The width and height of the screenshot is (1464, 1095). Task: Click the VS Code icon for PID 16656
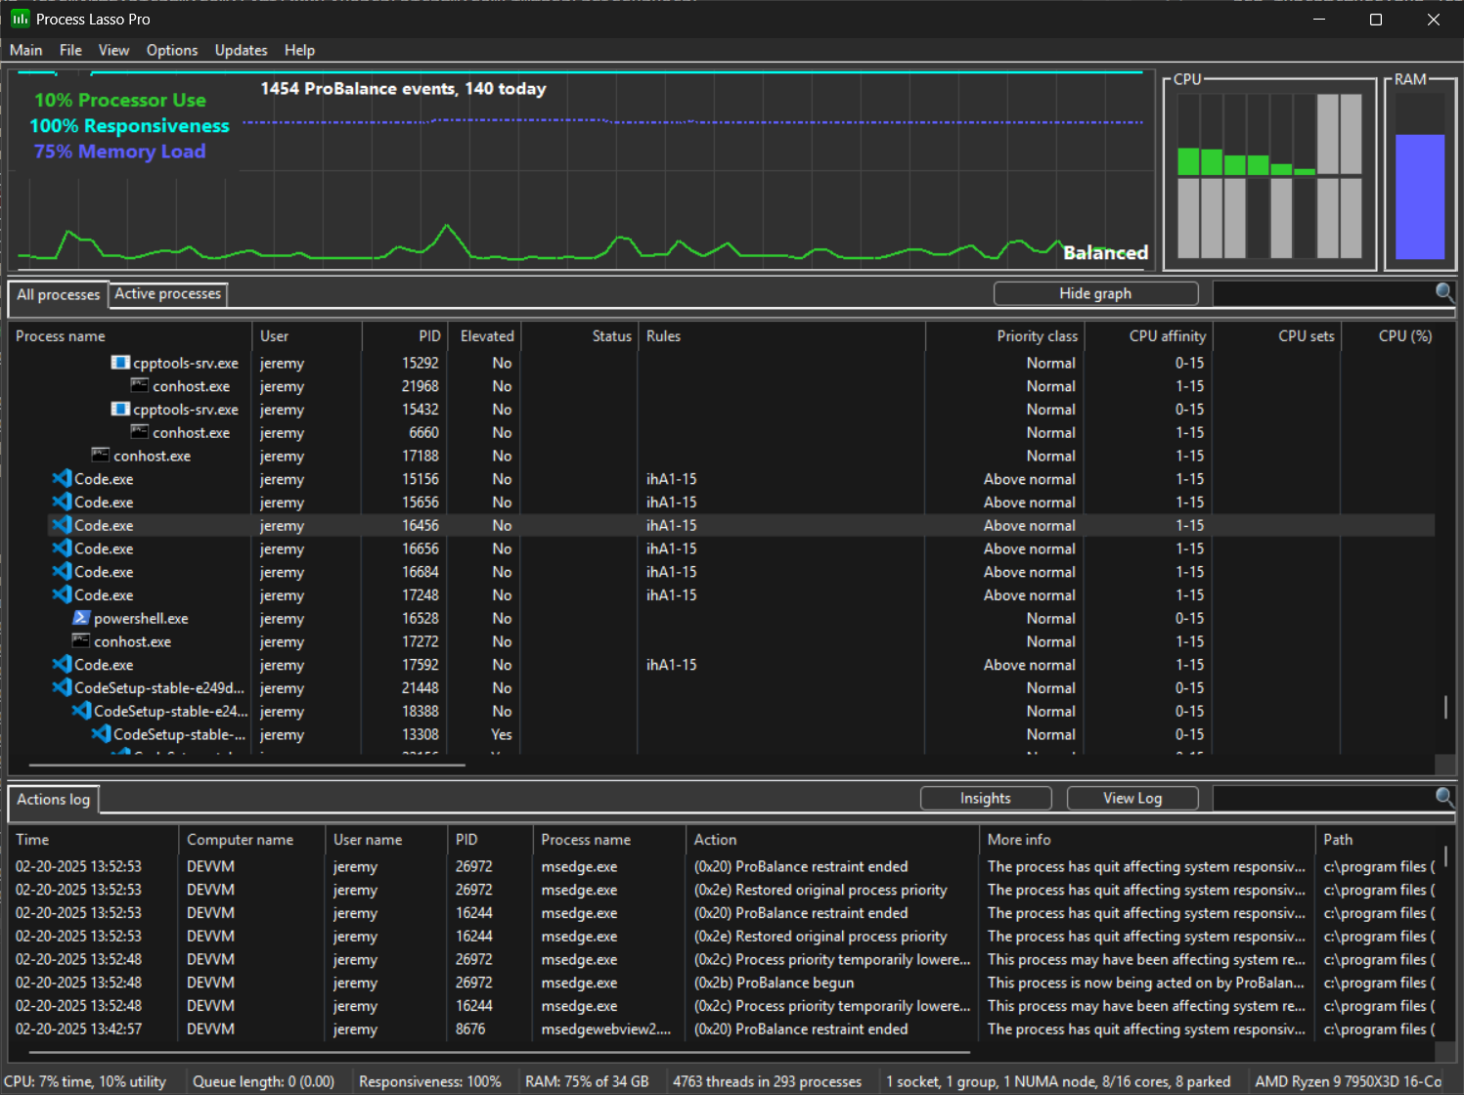[62, 548]
